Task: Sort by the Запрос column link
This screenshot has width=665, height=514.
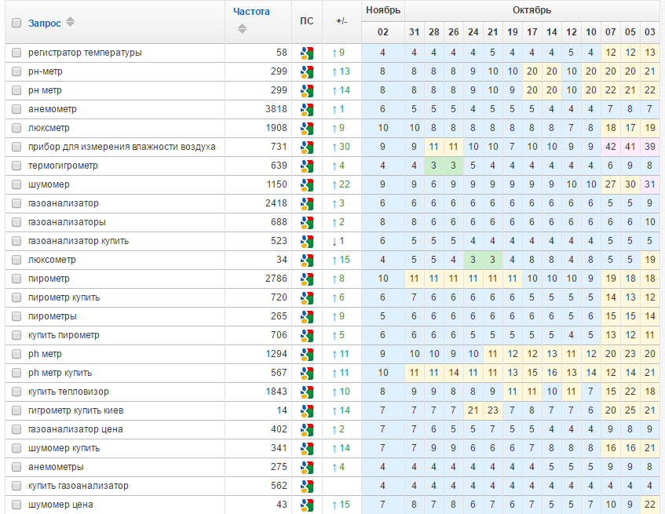Action: tap(45, 24)
